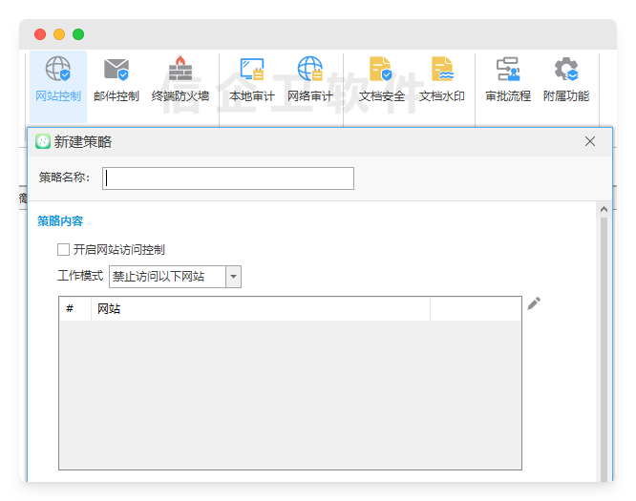Expand the 工作模式 dropdown arrow
636x501 pixels.
233,277
